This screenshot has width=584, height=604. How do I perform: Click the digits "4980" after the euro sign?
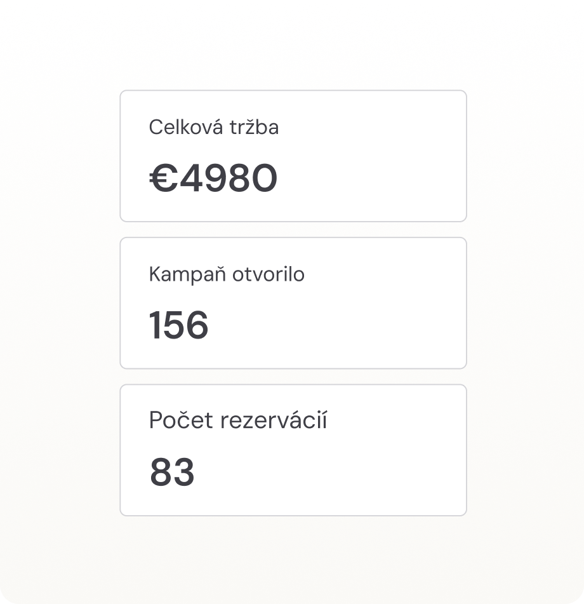tap(229, 179)
